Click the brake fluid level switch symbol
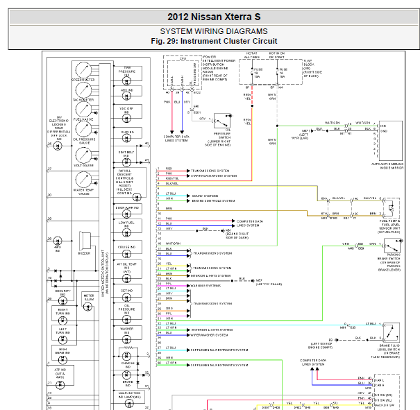The height and width of the screenshot is (410, 420). pos(392,333)
